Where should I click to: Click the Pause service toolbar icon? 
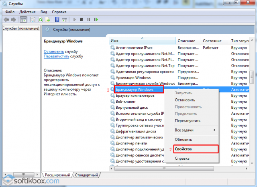(x=89, y=20)
